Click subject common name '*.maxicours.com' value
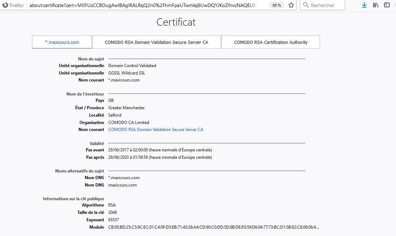Image resolution: width=396 pixels, height=236 pixels. point(124,80)
